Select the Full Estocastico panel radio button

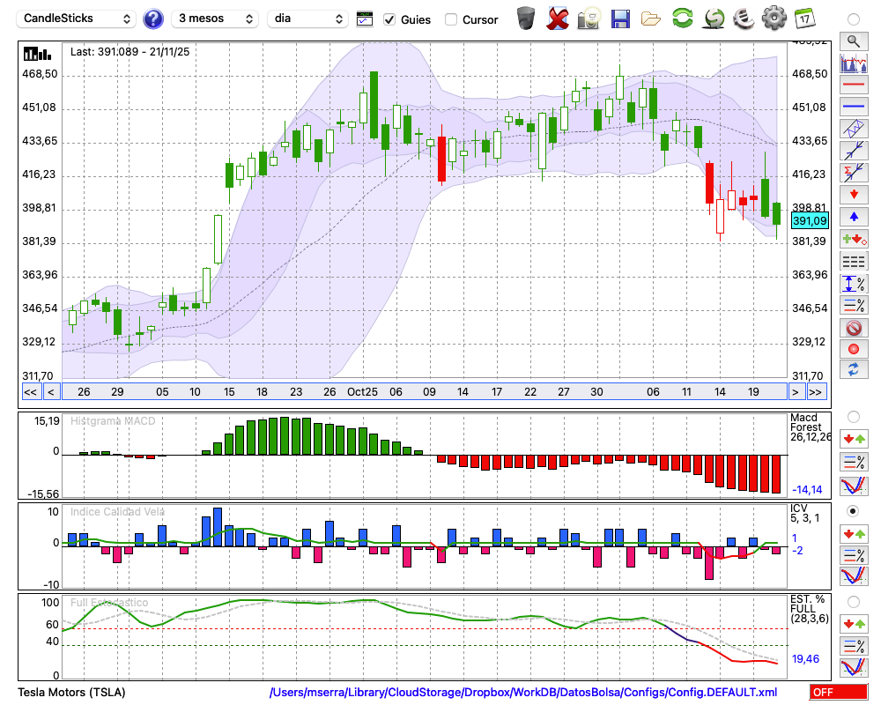(853, 602)
